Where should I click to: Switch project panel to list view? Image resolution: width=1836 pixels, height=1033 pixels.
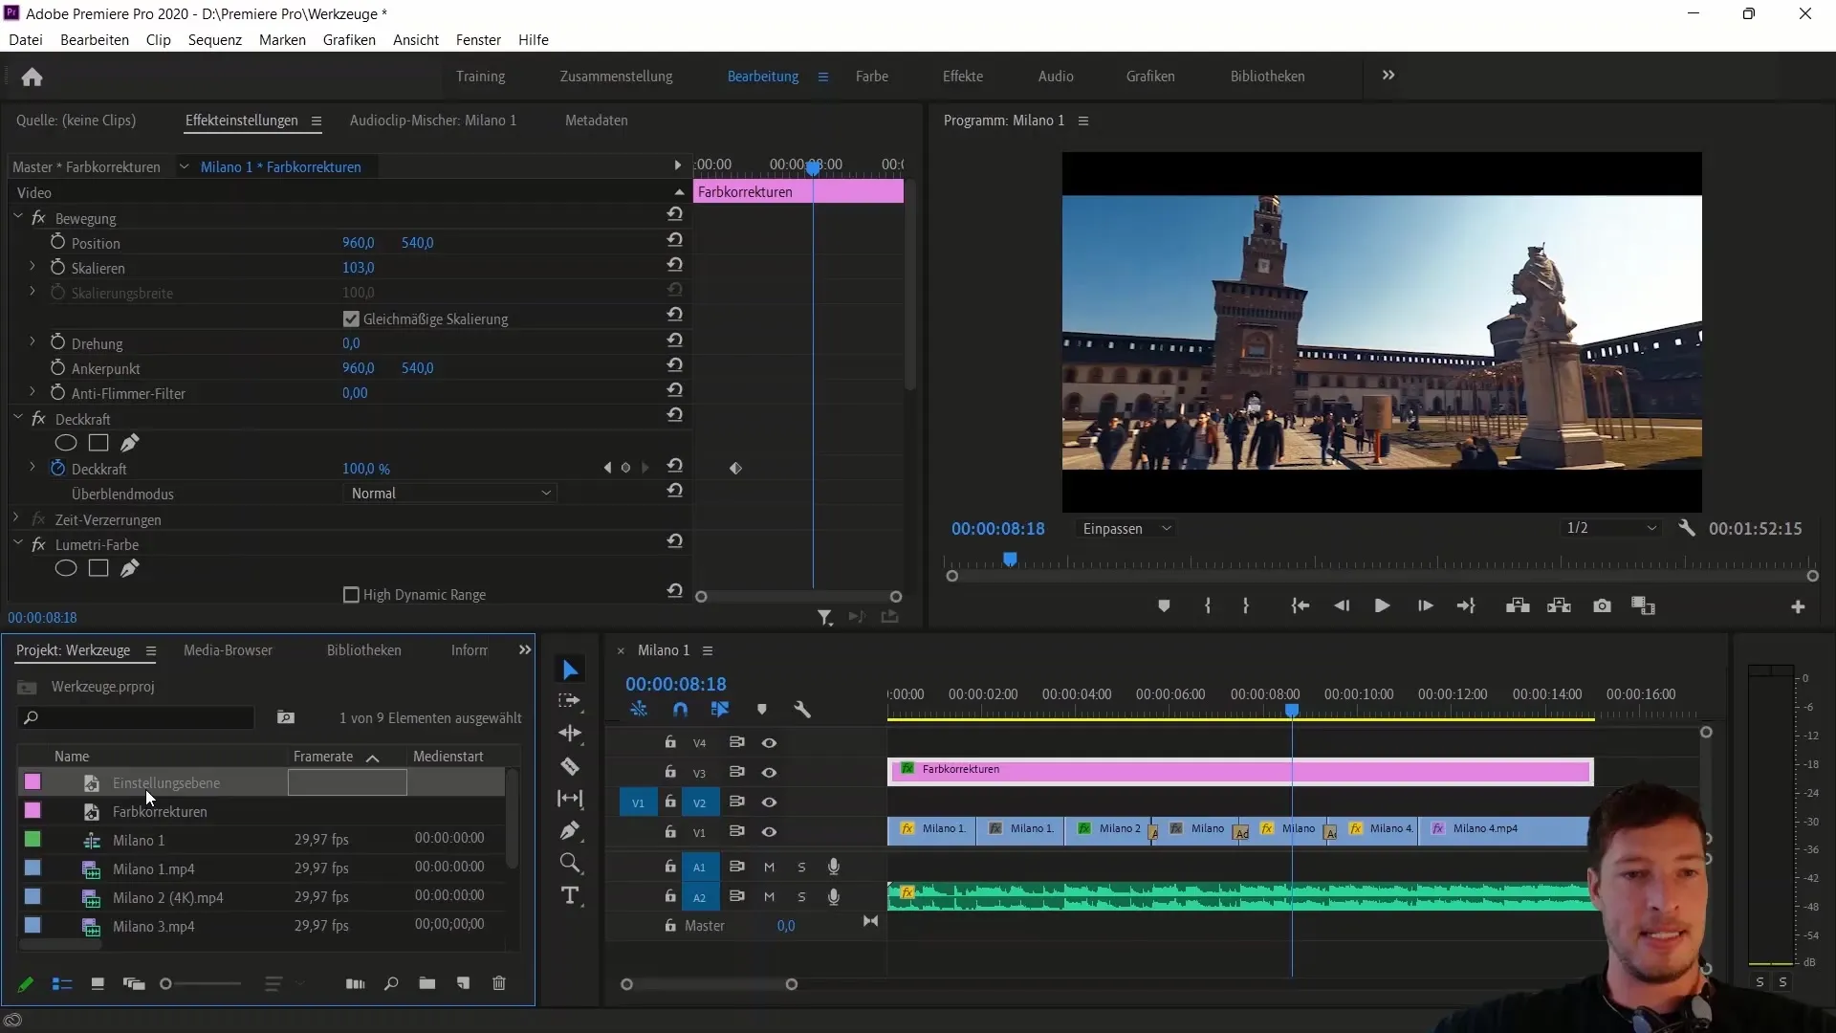pyautogui.click(x=62, y=984)
